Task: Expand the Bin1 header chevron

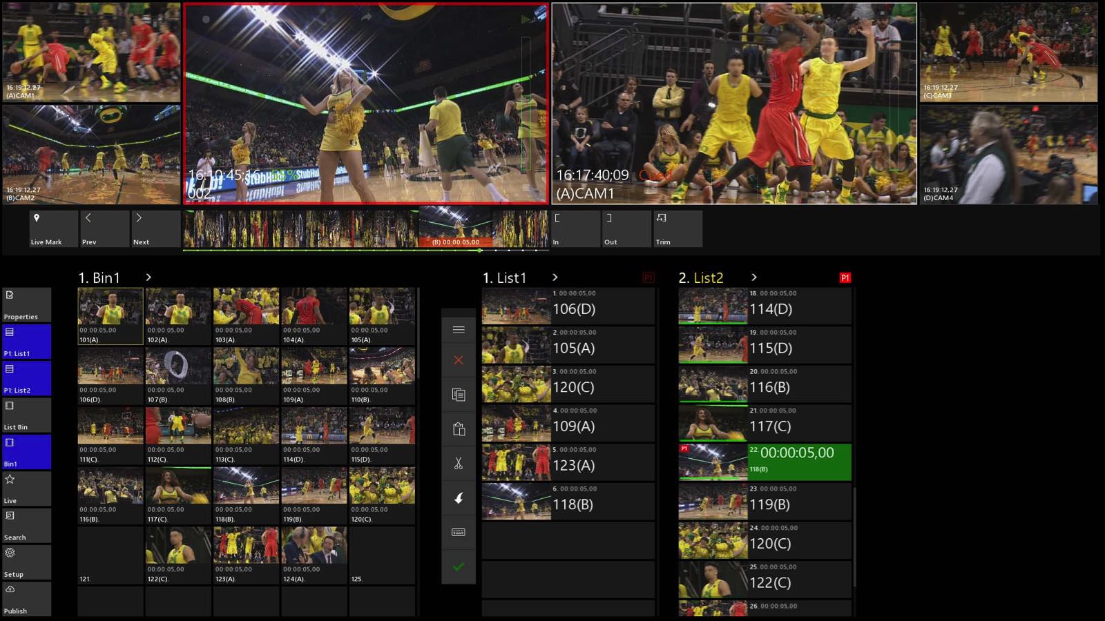Action: click(148, 277)
